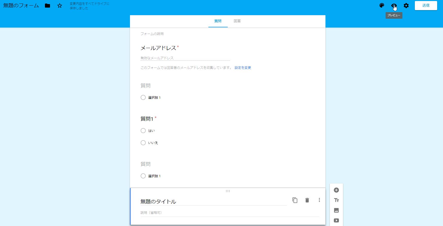The height and width of the screenshot is (226, 443).
Task: Grab the drag handle dots
Action: pyautogui.click(x=228, y=191)
